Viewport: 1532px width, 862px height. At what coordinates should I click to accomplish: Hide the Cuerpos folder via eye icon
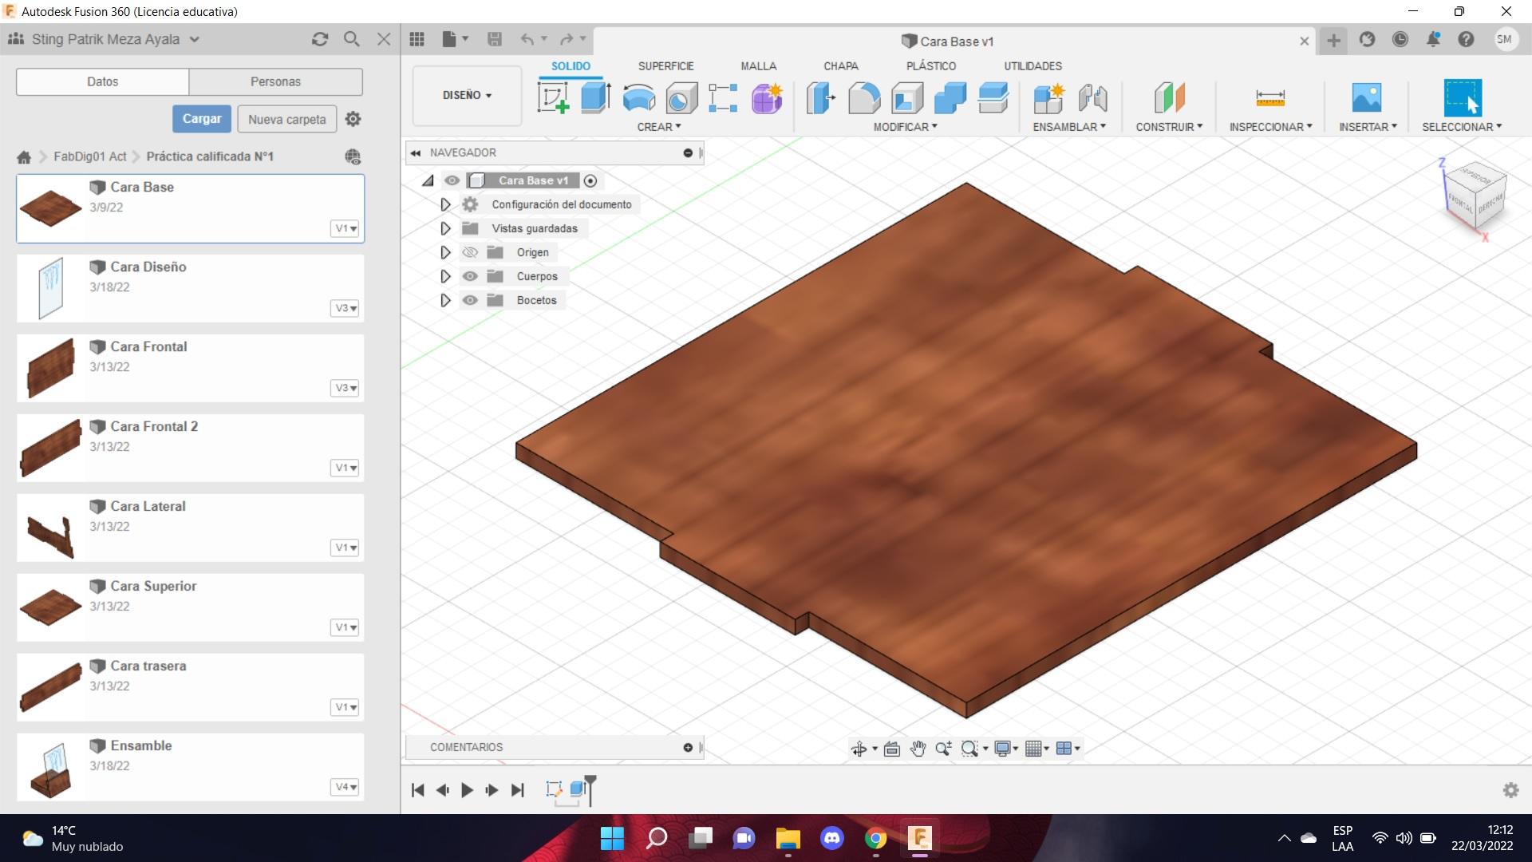tap(470, 276)
